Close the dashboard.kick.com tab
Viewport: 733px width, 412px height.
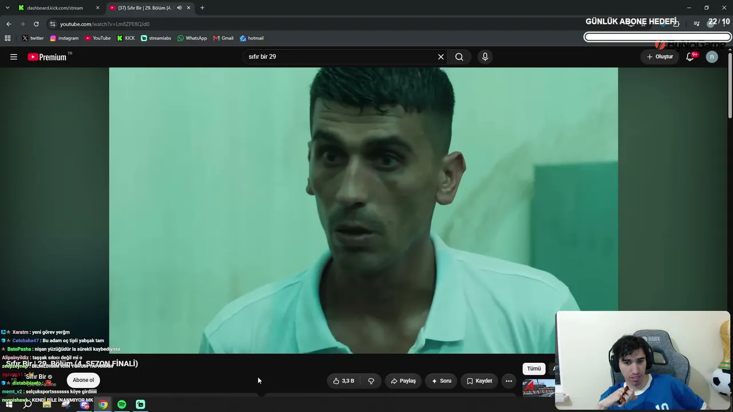point(97,8)
